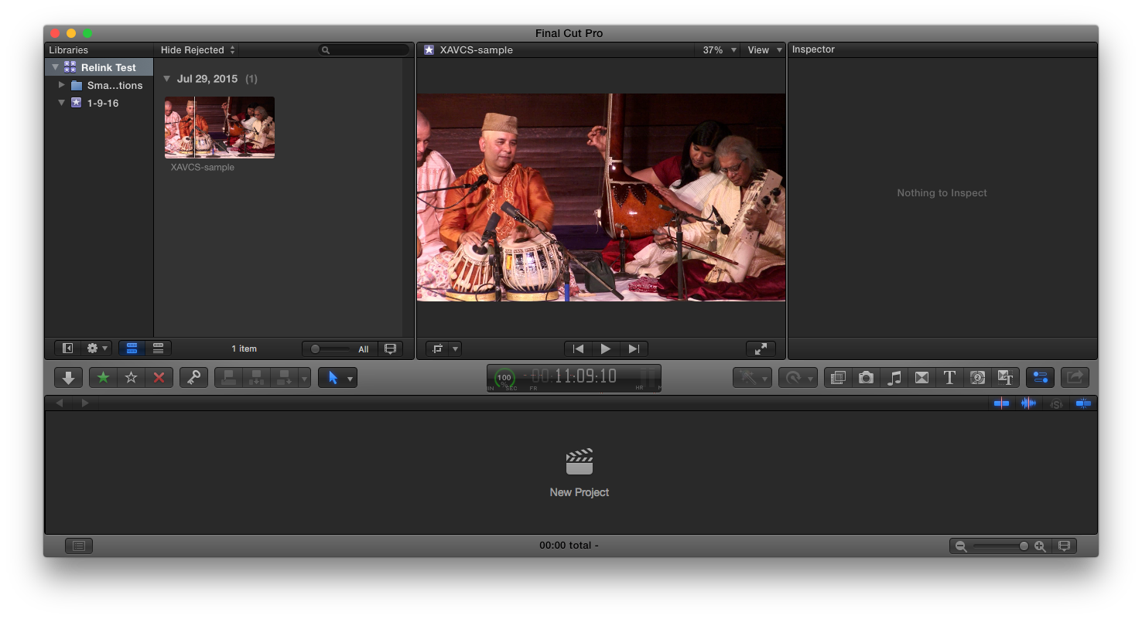This screenshot has width=1142, height=619.
Task: Click the Unrate white star button
Action: [132, 378]
